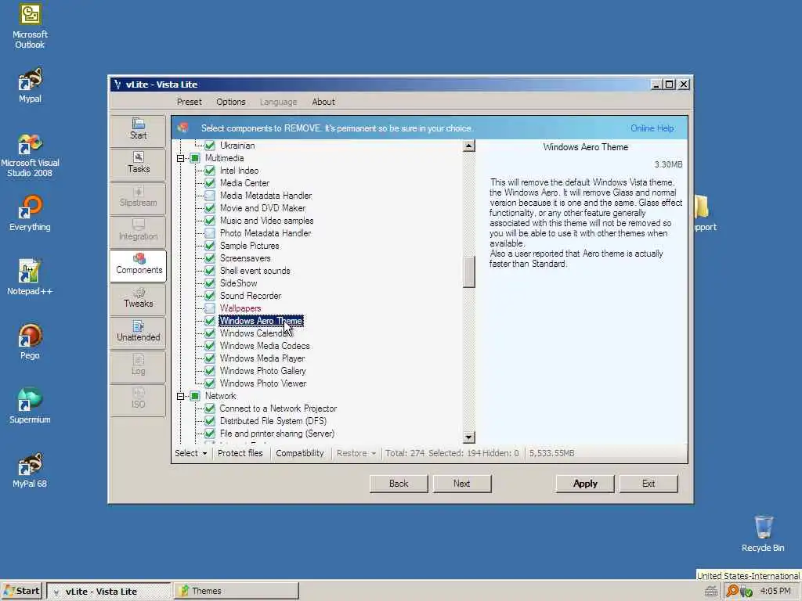Check the Wallpapers checkbox
Viewport: 802px width, 601px height.
(x=210, y=308)
